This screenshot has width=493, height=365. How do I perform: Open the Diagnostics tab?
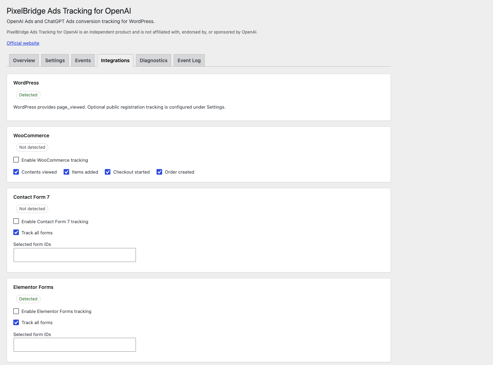coord(153,60)
